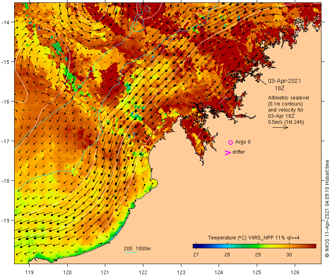Click the '03-Apr-2021' date label
Viewport: 332px width, 275px height.
(284, 81)
